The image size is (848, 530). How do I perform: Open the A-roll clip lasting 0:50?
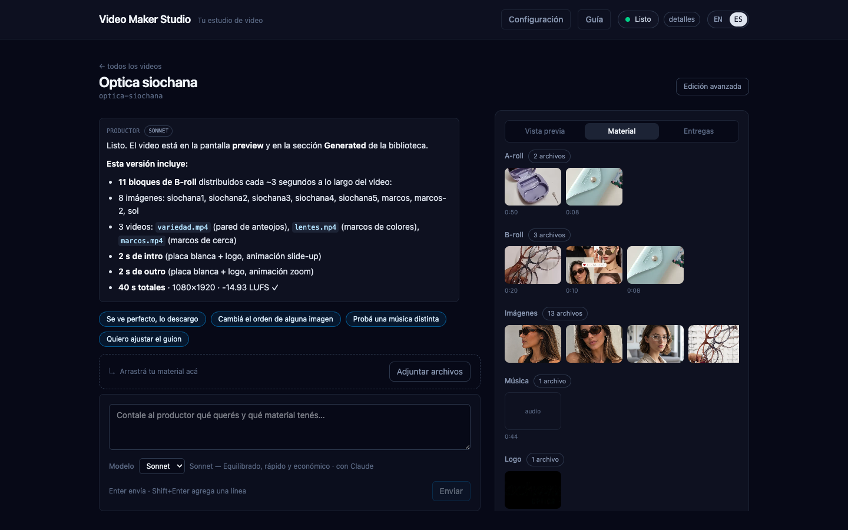[x=533, y=187]
